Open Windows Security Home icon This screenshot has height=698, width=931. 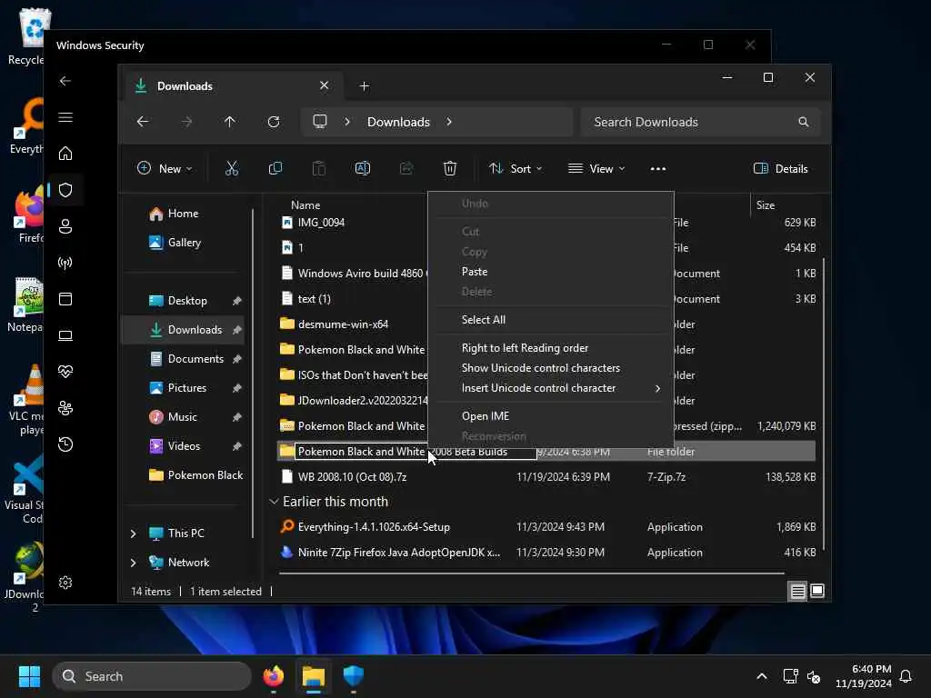(65, 153)
